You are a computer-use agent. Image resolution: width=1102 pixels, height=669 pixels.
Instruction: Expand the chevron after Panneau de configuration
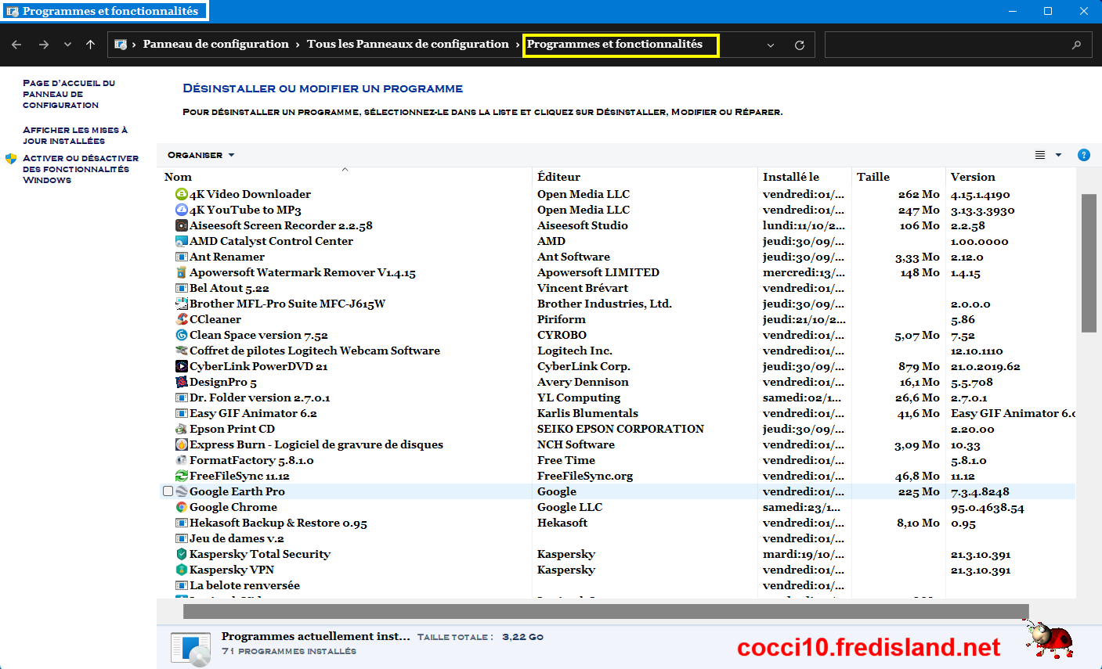298,45
